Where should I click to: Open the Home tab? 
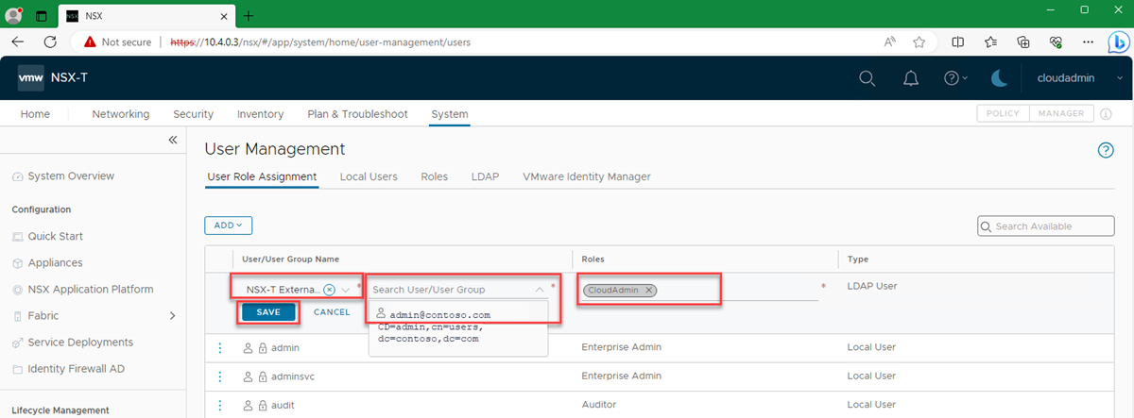[35, 114]
